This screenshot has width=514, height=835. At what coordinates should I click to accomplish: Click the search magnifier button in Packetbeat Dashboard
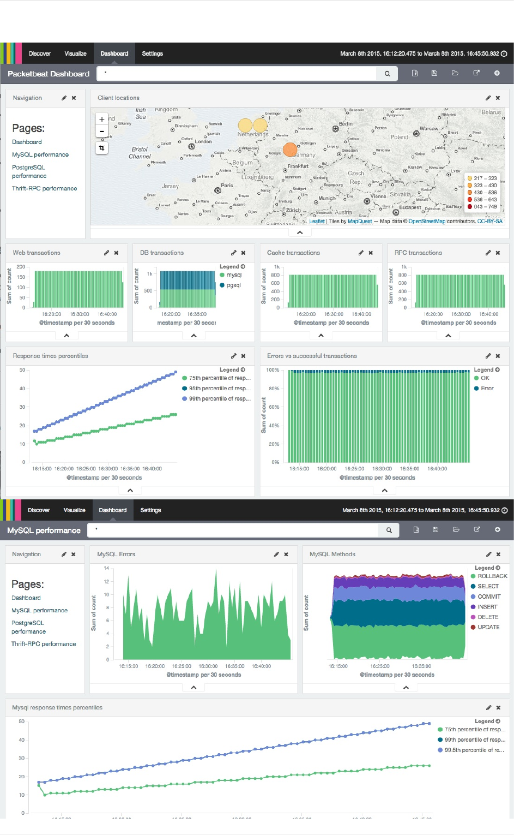point(387,74)
